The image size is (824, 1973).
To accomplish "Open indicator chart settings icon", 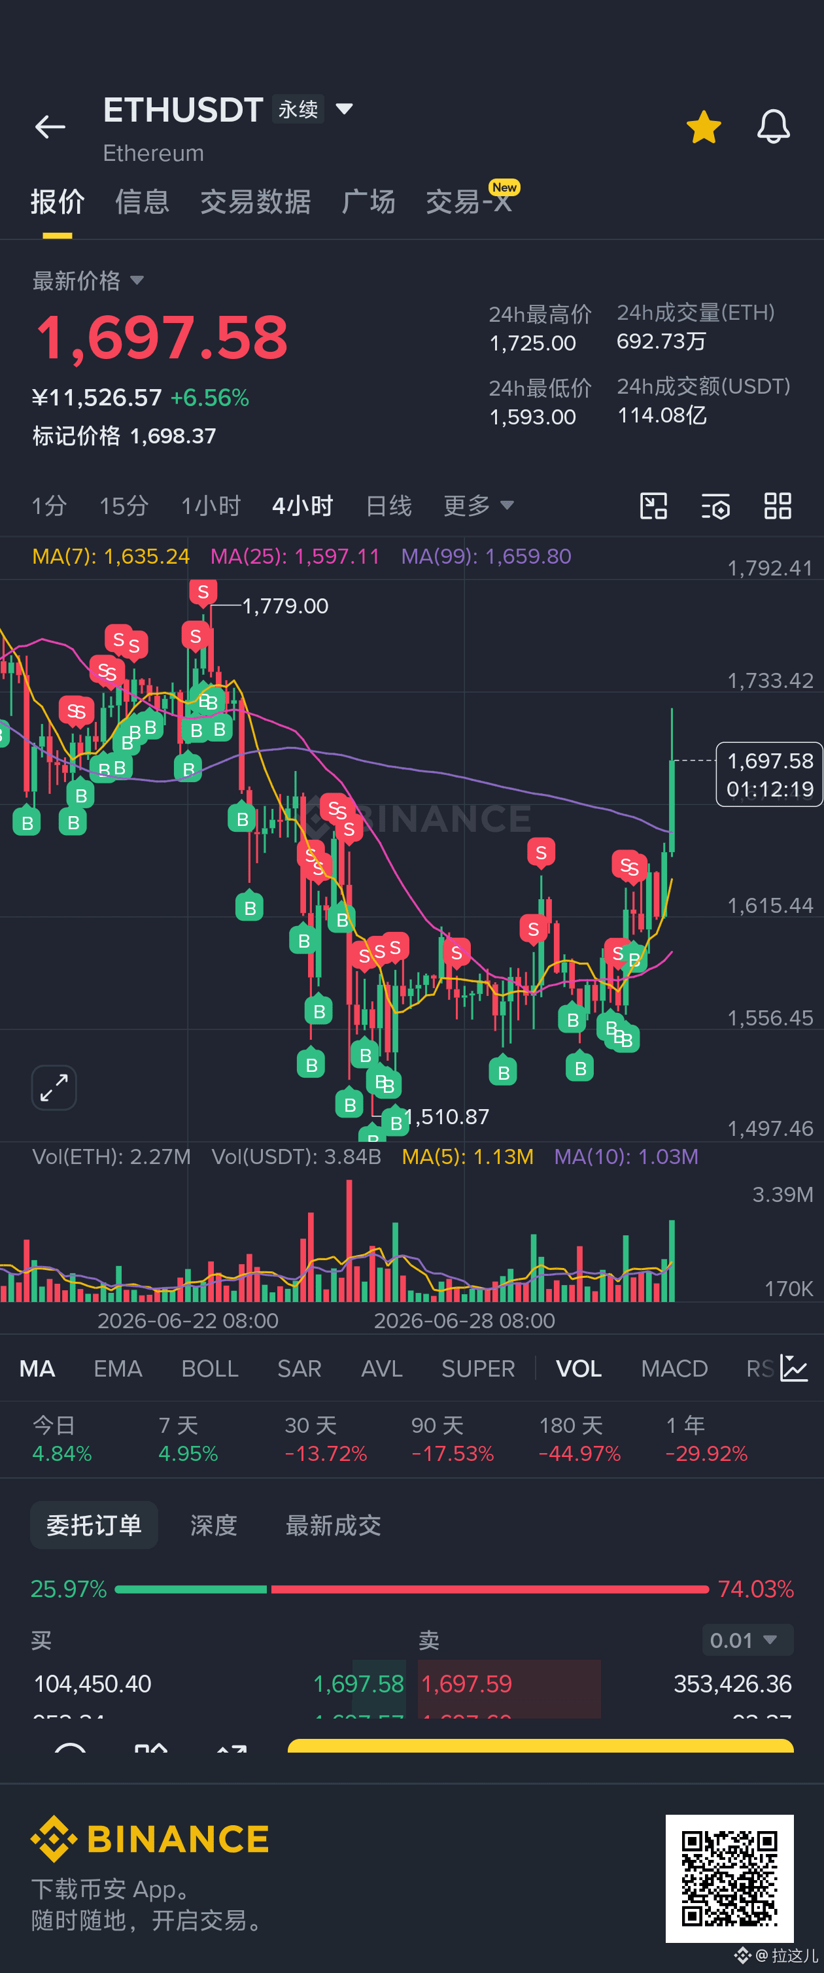I will (793, 1367).
